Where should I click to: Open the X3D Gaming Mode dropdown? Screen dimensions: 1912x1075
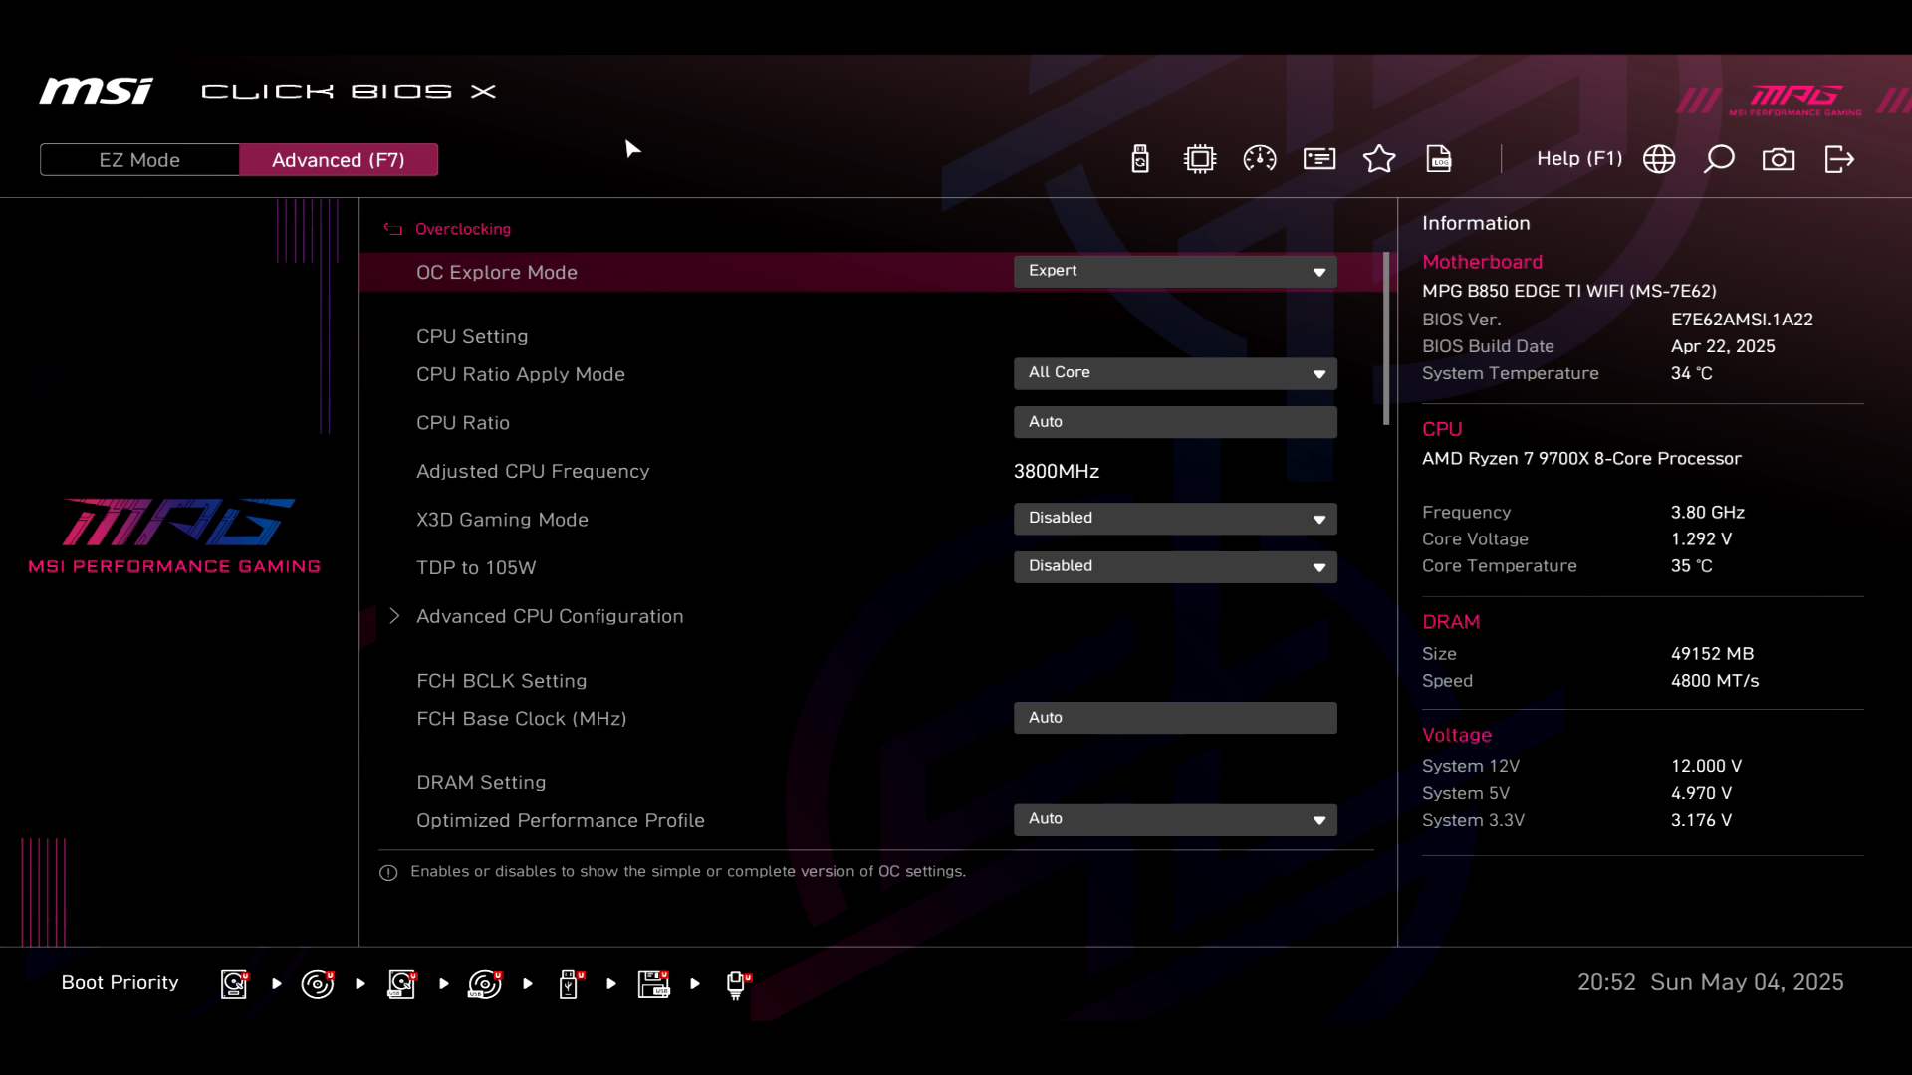[x=1175, y=519]
